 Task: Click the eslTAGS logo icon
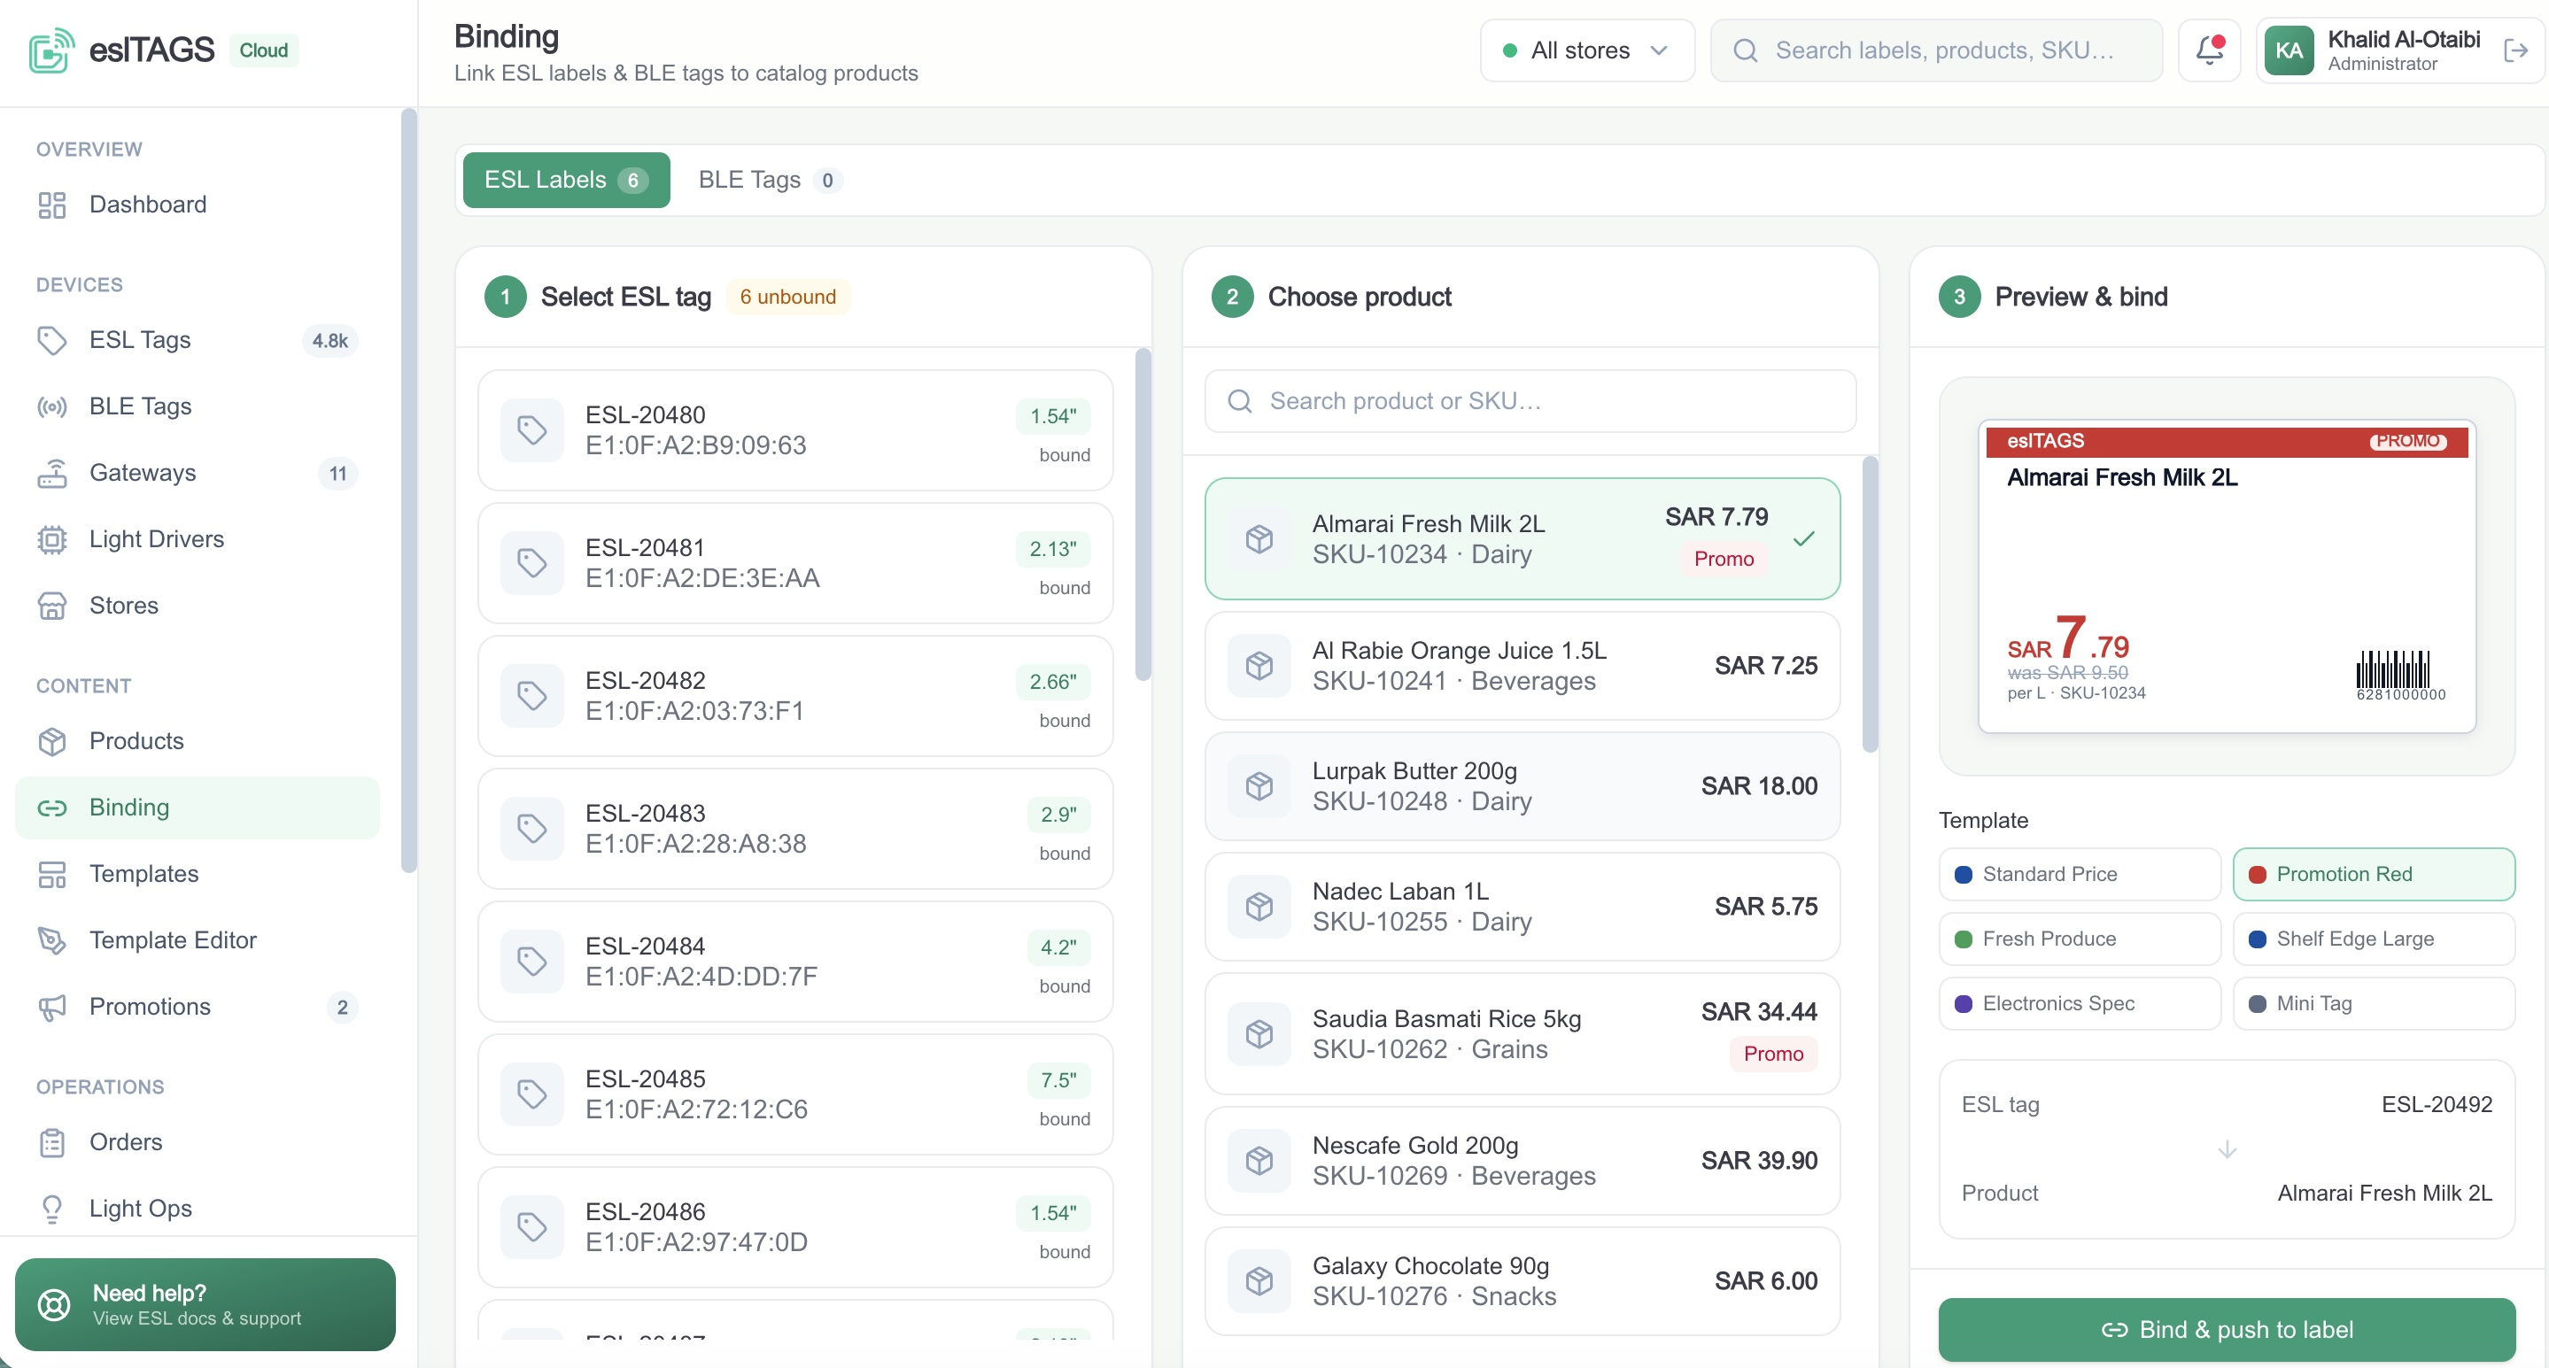click(51, 50)
